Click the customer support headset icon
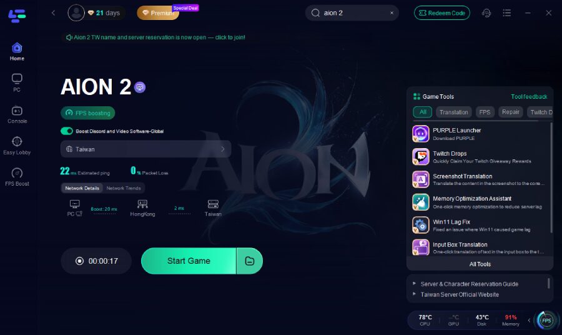562x335 pixels. point(486,13)
